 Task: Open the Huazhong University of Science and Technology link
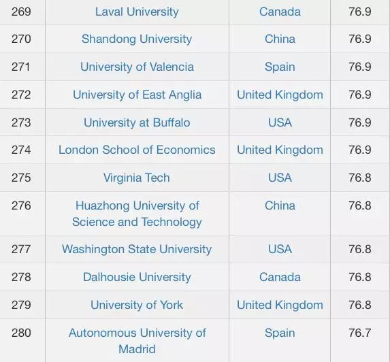tap(137, 214)
